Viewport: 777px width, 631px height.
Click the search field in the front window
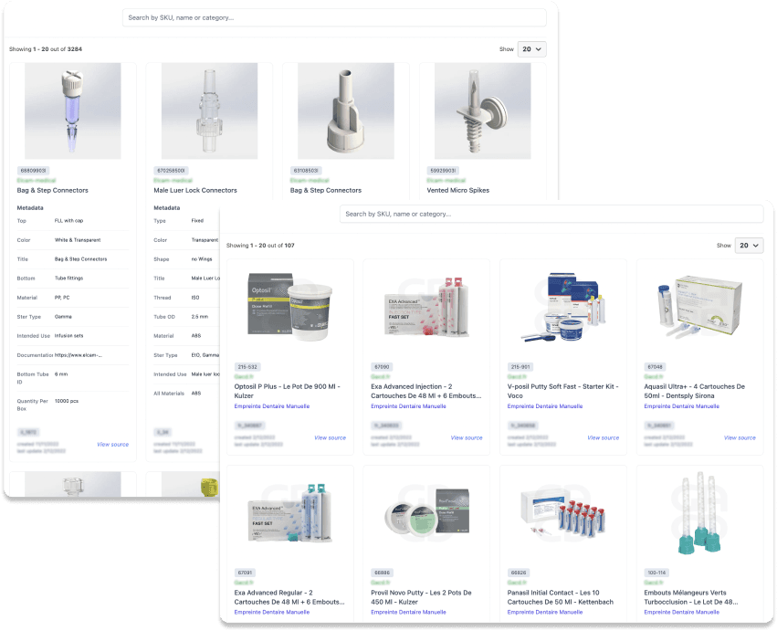[x=551, y=214]
